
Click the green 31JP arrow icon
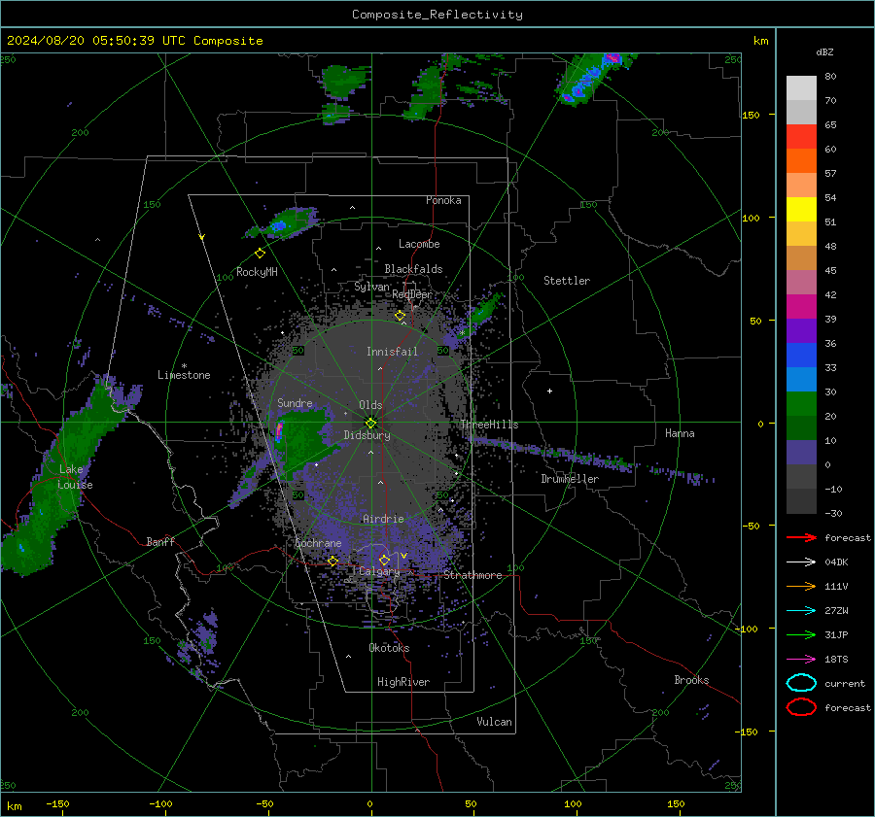click(x=801, y=634)
